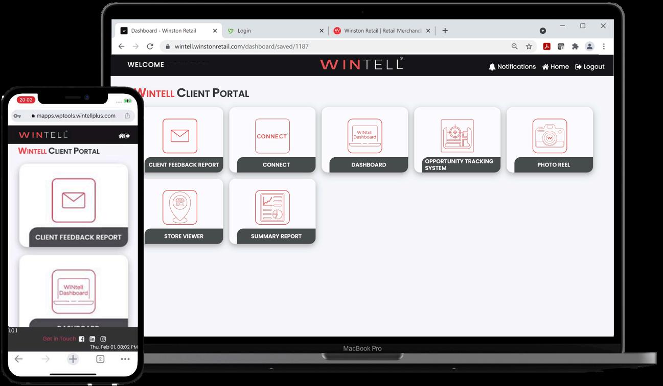Maximize the laptop browser window
Image resolution: width=663 pixels, height=386 pixels.
click(583, 26)
